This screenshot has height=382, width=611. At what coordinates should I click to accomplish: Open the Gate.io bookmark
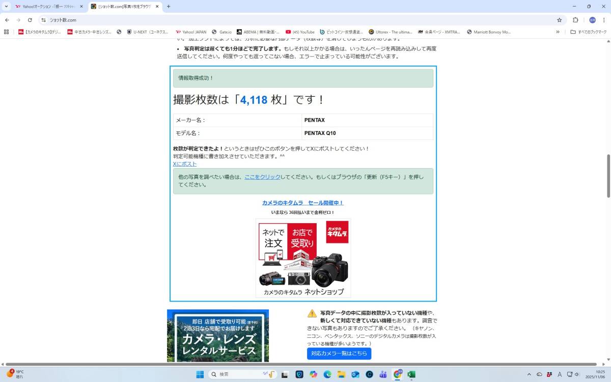click(x=221, y=32)
